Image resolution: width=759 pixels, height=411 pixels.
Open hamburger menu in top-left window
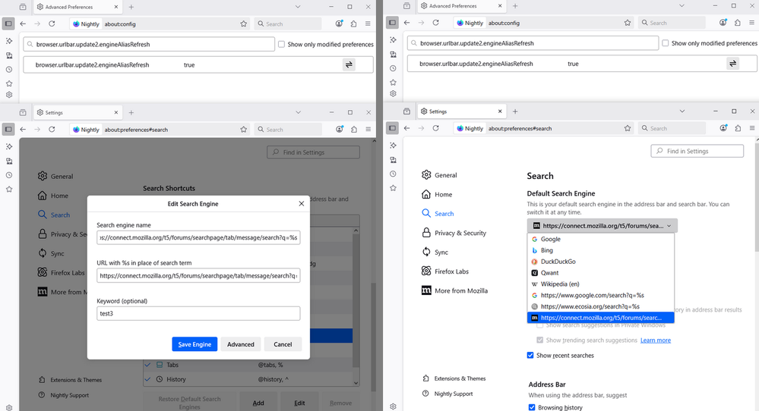[368, 24]
